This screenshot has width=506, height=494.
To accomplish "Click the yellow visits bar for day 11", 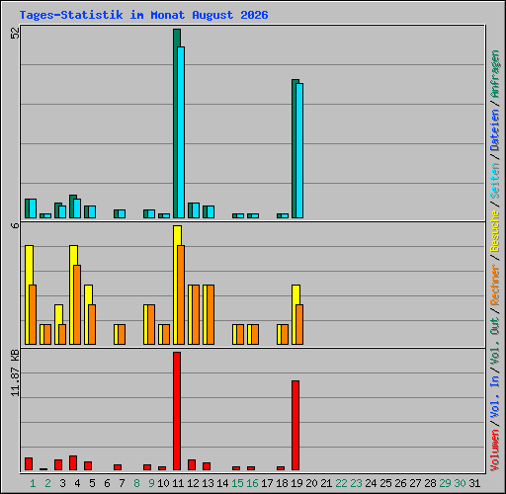I will [176, 285].
